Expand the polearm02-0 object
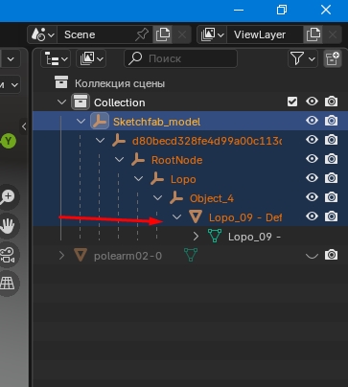Viewport: 348px width, 387px height. point(61,256)
